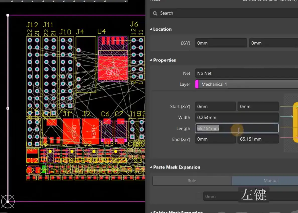Switch Paste Mask Expansion to Rule
The width and height of the screenshot is (298, 213).
pos(192,181)
